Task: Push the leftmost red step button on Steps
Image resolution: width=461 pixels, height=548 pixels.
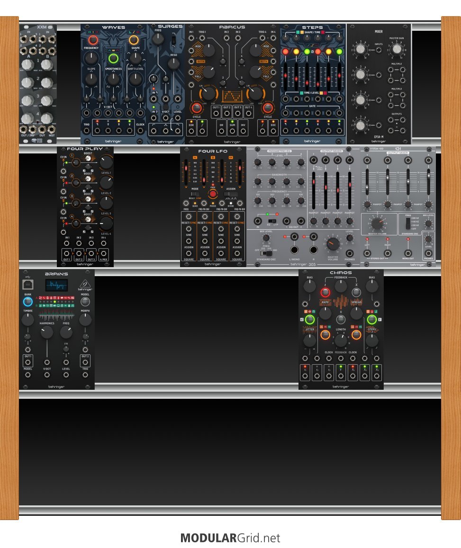Action: point(286,52)
